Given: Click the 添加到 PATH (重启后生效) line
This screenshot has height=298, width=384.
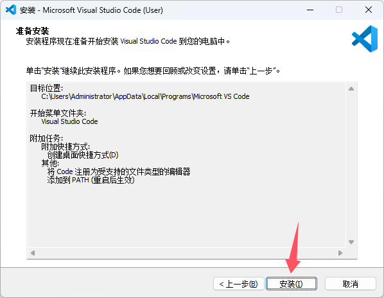Looking at the screenshot, I should click(x=91, y=180).
